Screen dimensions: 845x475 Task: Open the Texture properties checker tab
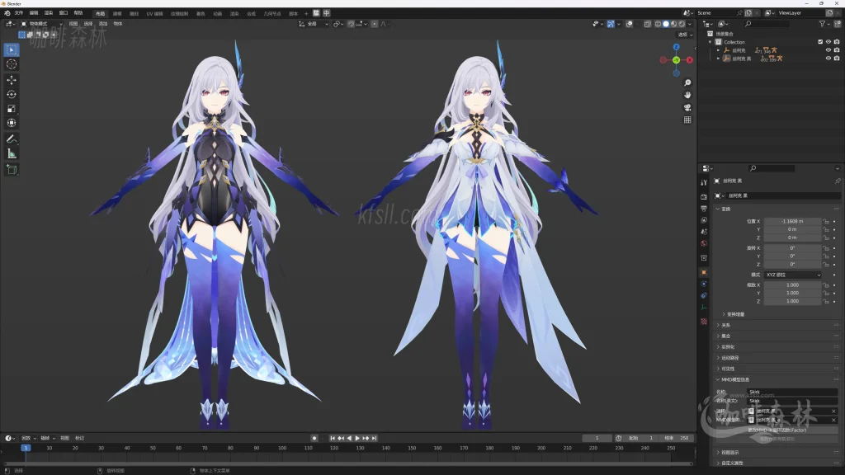point(704,322)
